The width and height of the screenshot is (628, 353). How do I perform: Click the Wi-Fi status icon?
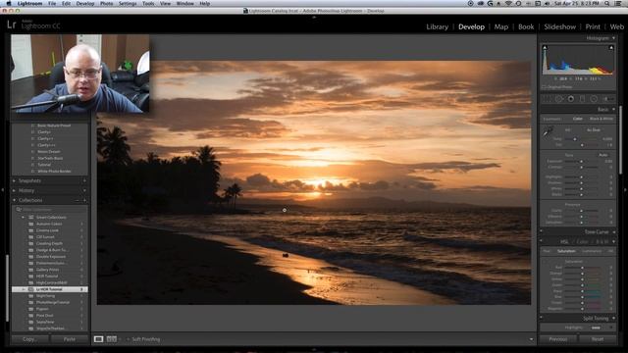tap(509, 3)
